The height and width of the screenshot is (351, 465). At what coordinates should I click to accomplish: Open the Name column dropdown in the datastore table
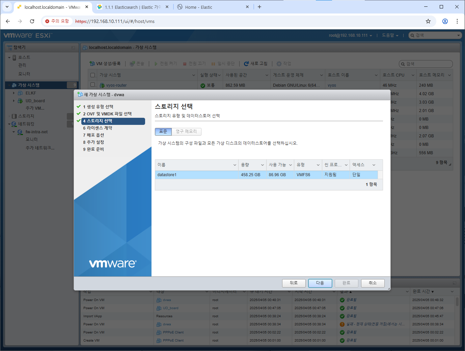(235, 165)
